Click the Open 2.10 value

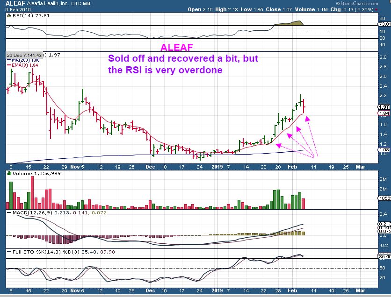point(200,9)
